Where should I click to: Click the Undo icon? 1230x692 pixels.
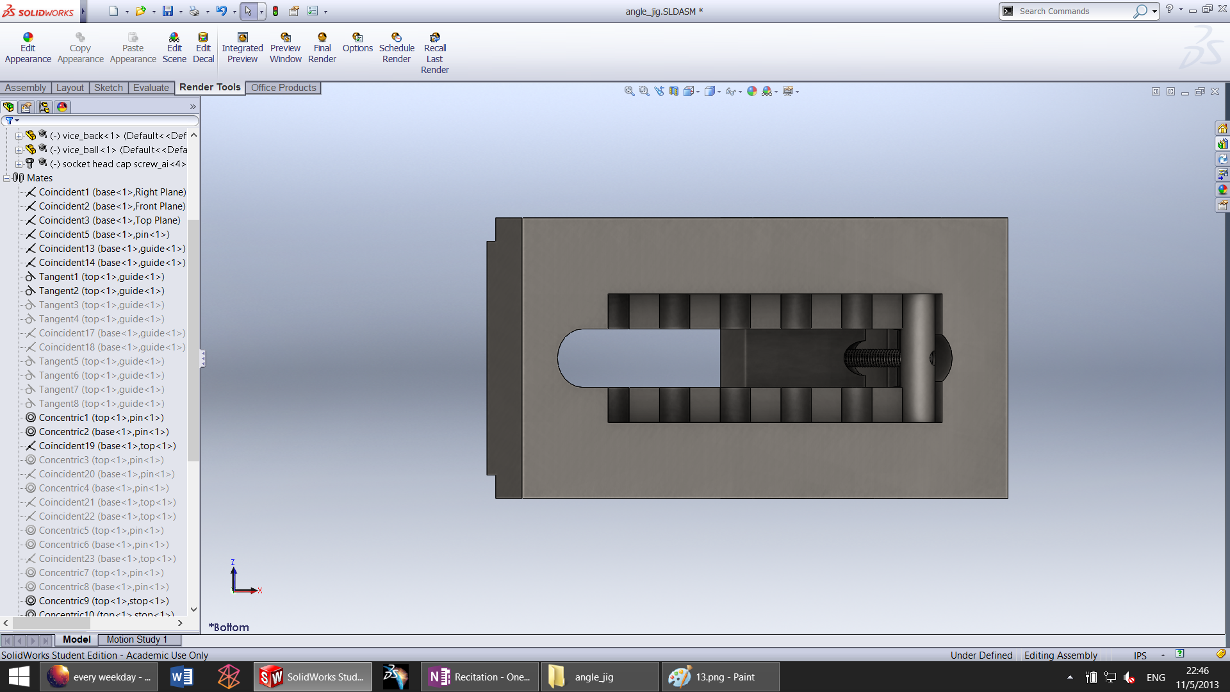221,11
